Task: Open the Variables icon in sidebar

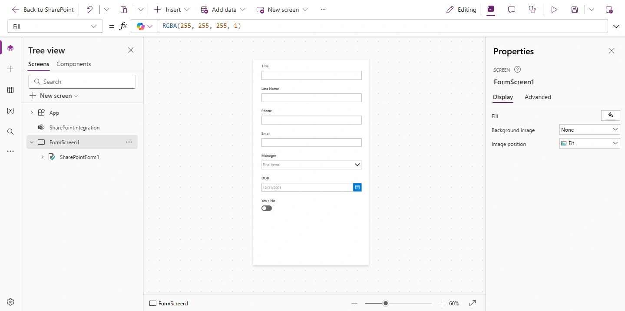Action: [10, 111]
